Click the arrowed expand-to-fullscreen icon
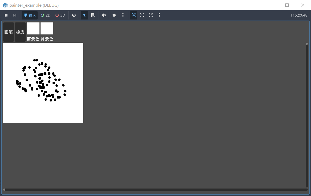The width and height of the screenshot is (311, 196). (151, 15)
